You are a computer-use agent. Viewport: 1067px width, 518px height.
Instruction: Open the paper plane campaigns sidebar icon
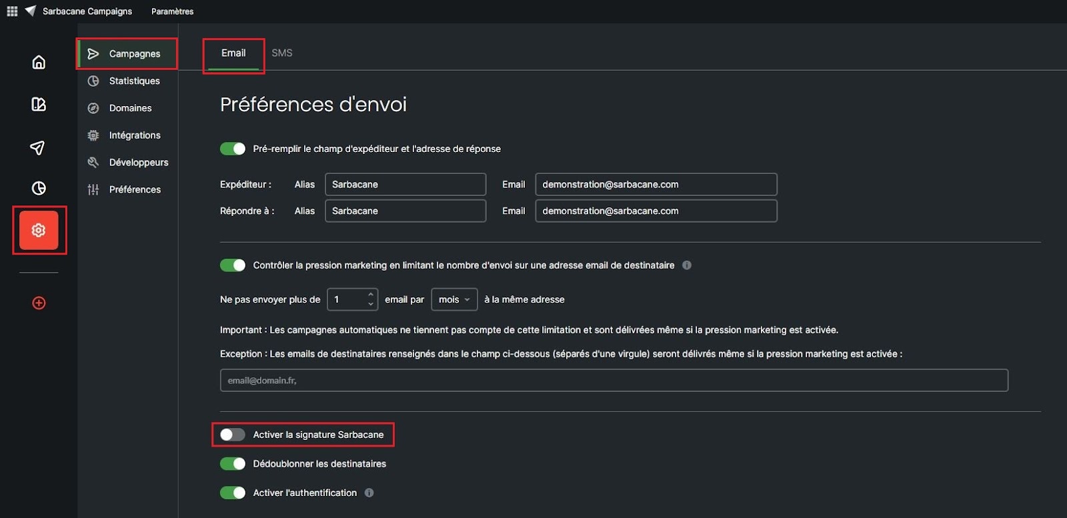point(38,147)
